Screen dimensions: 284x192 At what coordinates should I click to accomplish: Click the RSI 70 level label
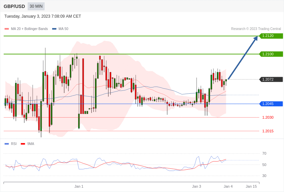(264, 153)
